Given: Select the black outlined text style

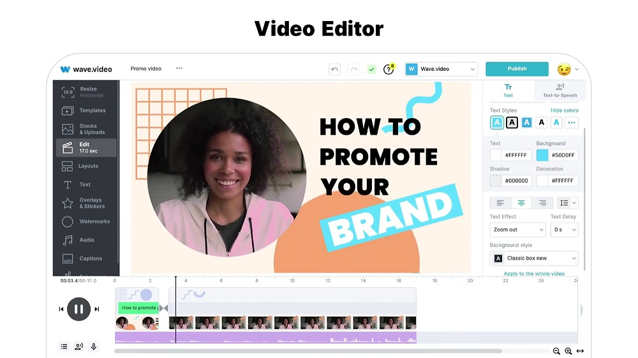Looking at the screenshot, I should click(512, 123).
